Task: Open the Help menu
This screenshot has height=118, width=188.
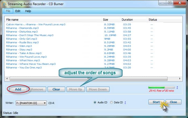Action: coord(28,11)
